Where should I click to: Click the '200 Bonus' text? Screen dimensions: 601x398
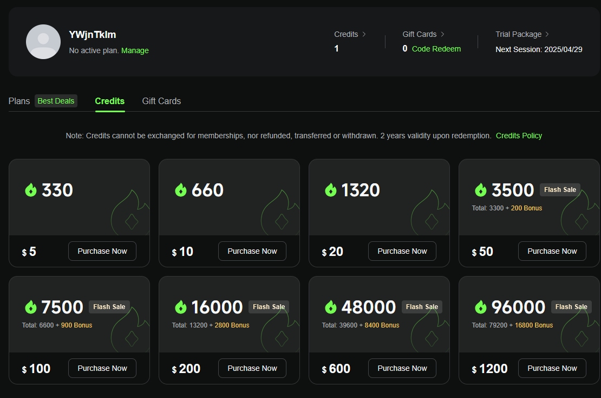(526, 208)
